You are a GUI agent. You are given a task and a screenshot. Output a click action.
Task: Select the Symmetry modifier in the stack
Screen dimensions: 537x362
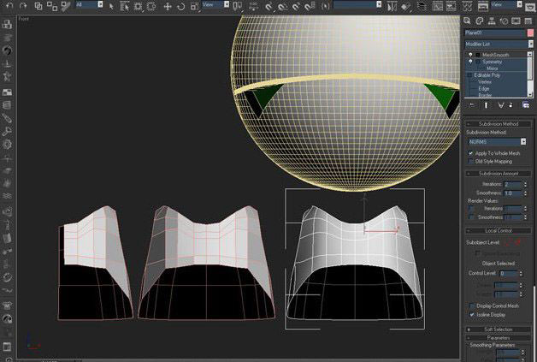click(x=492, y=62)
